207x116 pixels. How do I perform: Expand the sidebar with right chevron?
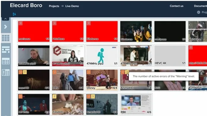tap(6, 27)
